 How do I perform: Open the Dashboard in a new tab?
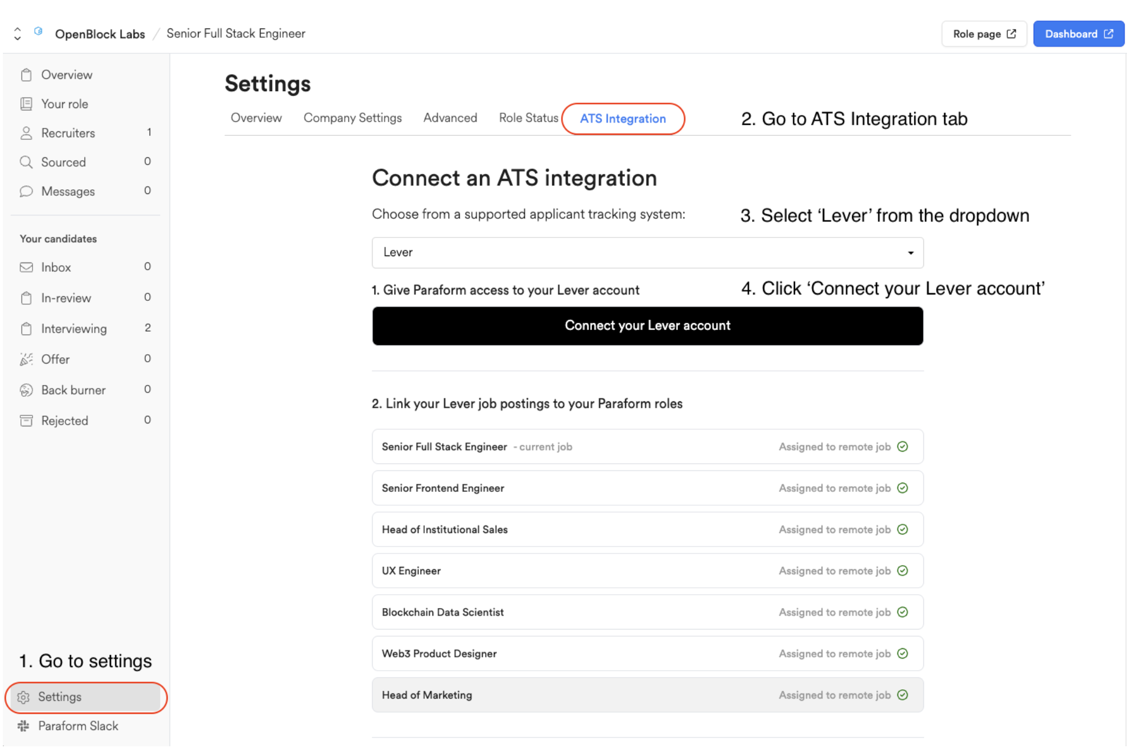pos(1078,33)
